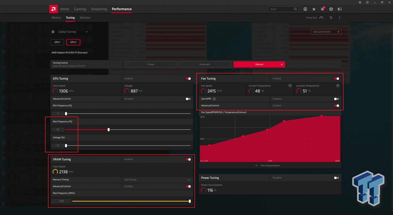Viewport: 393px width, 215px height.
Task: Switch to the Metrics sub-tab
Action: pyautogui.click(x=56, y=18)
